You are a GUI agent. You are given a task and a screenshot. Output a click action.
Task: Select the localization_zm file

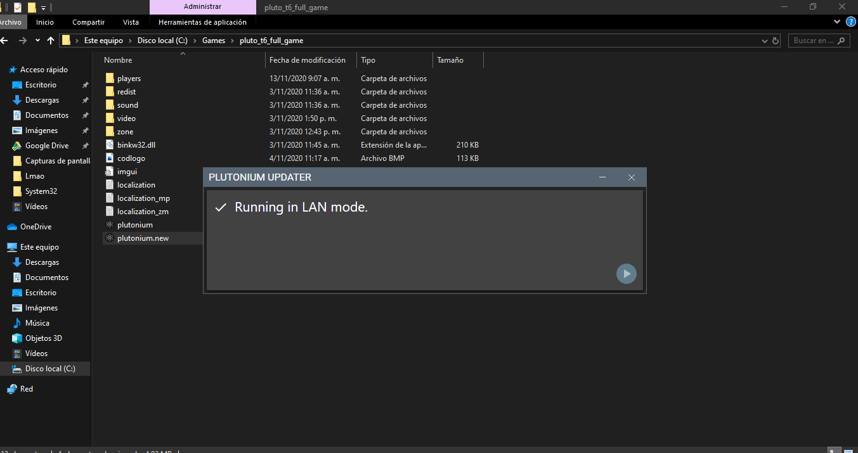click(x=143, y=212)
